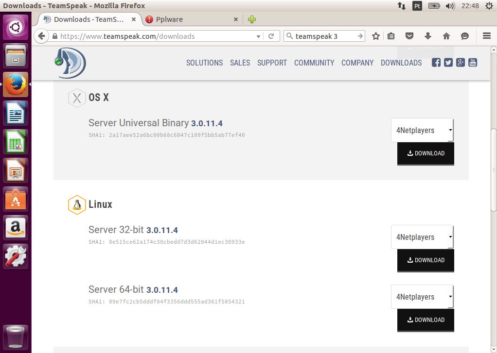Image resolution: width=497 pixels, height=353 pixels.
Task: Click the Google Plus social icon
Action: click(x=460, y=63)
